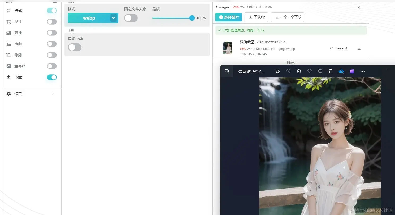Enable the 尺寸 size switch
This screenshot has width=395, height=215.
tap(52, 22)
